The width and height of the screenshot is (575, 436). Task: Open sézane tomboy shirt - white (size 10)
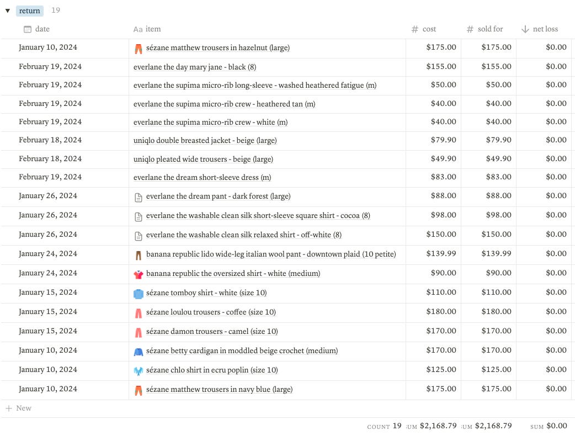pyautogui.click(x=206, y=293)
